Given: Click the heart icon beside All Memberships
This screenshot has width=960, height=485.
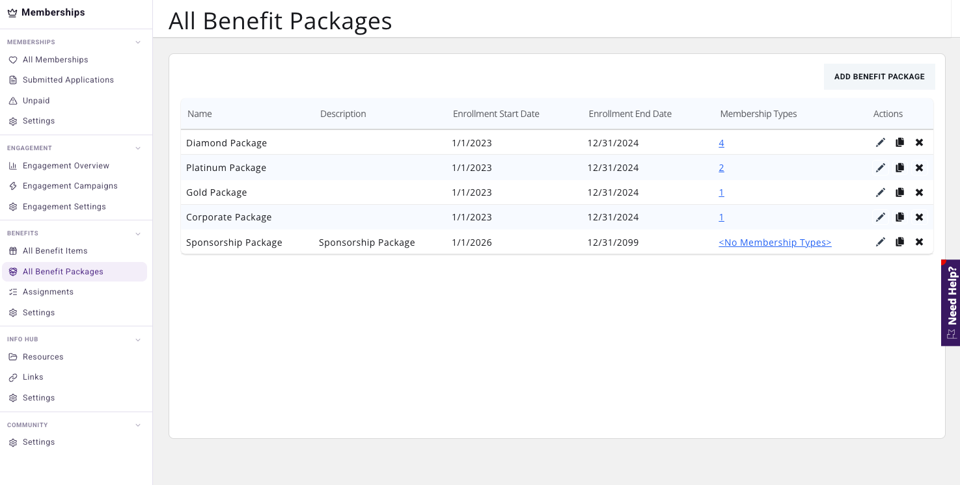Looking at the screenshot, I should [x=13, y=60].
